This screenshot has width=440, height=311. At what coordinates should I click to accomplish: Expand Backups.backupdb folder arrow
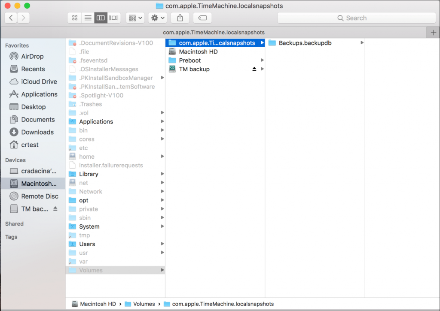coord(362,42)
